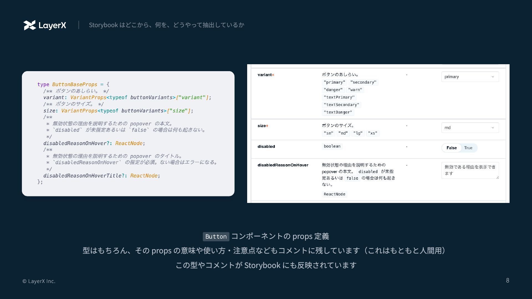The height and width of the screenshot is (299, 532).
Task: Click the "lg" size chip
Action: [x=358, y=133]
